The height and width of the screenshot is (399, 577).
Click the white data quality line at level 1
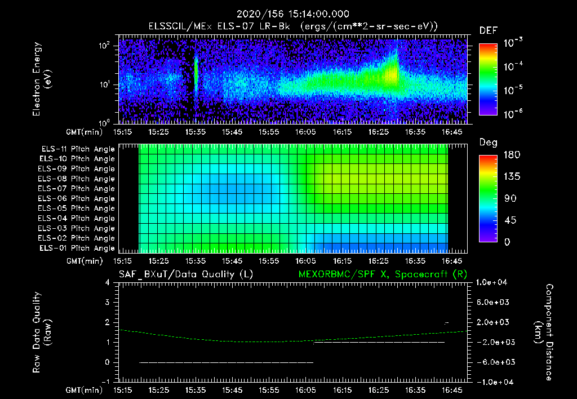coord(379,342)
